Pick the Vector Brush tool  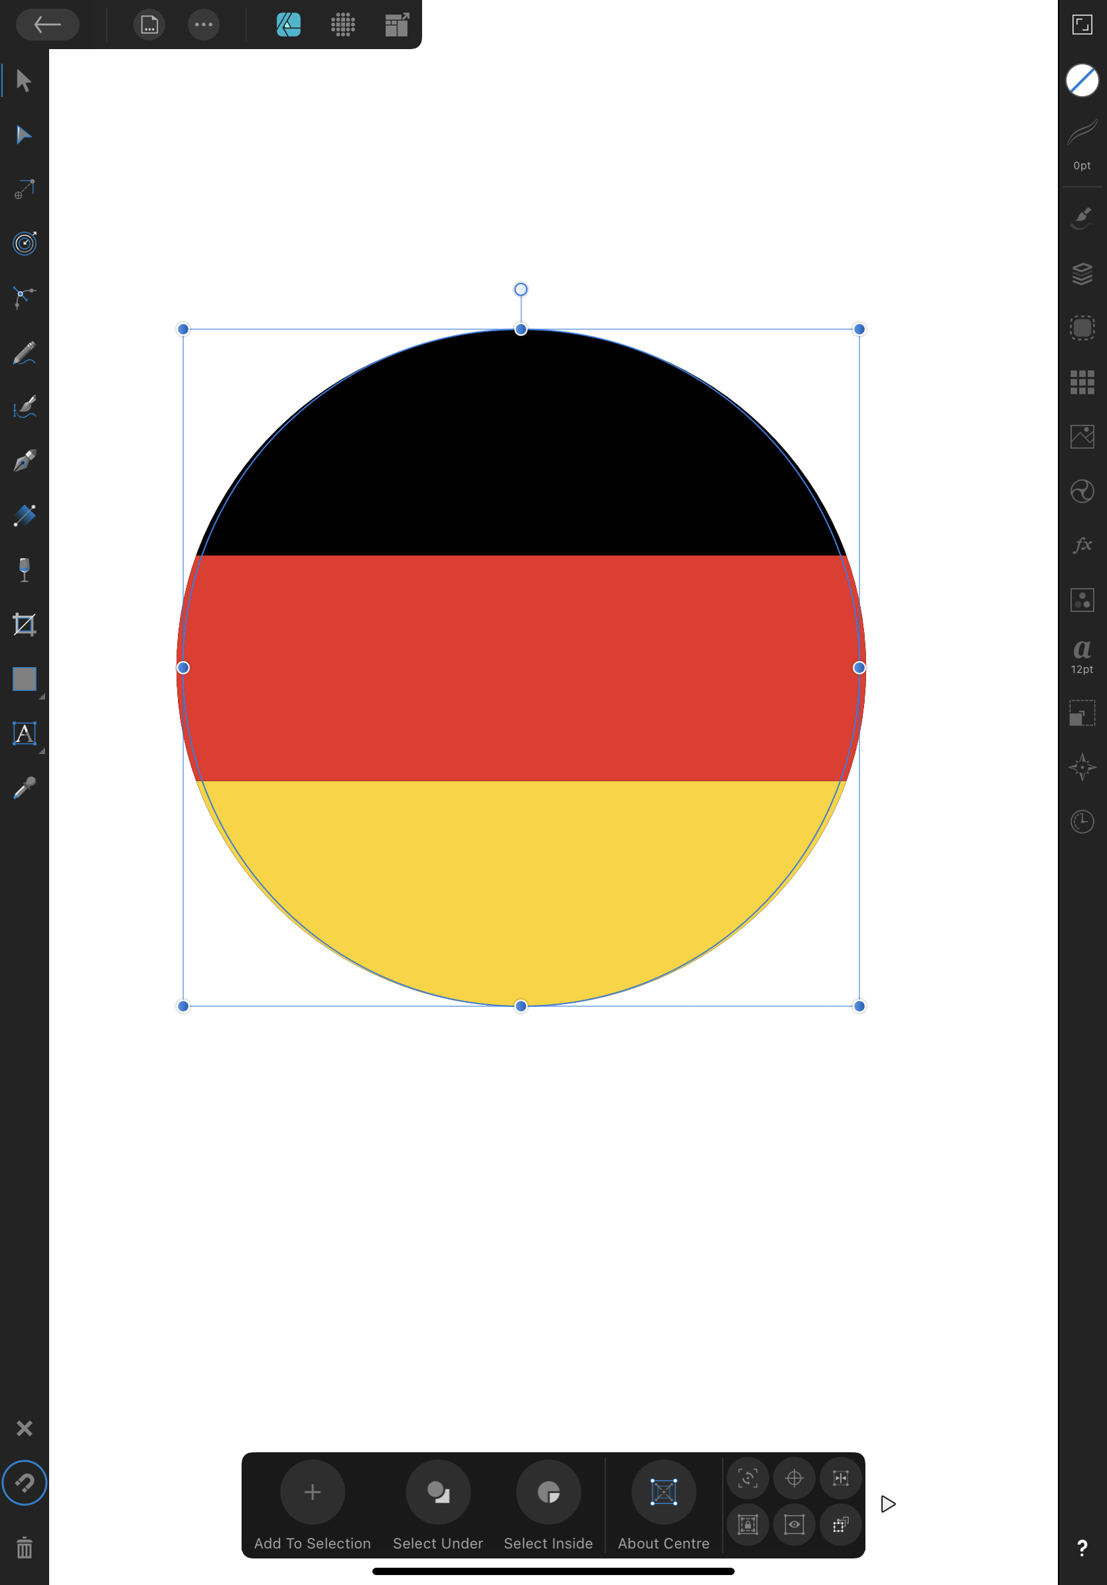coord(23,407)
